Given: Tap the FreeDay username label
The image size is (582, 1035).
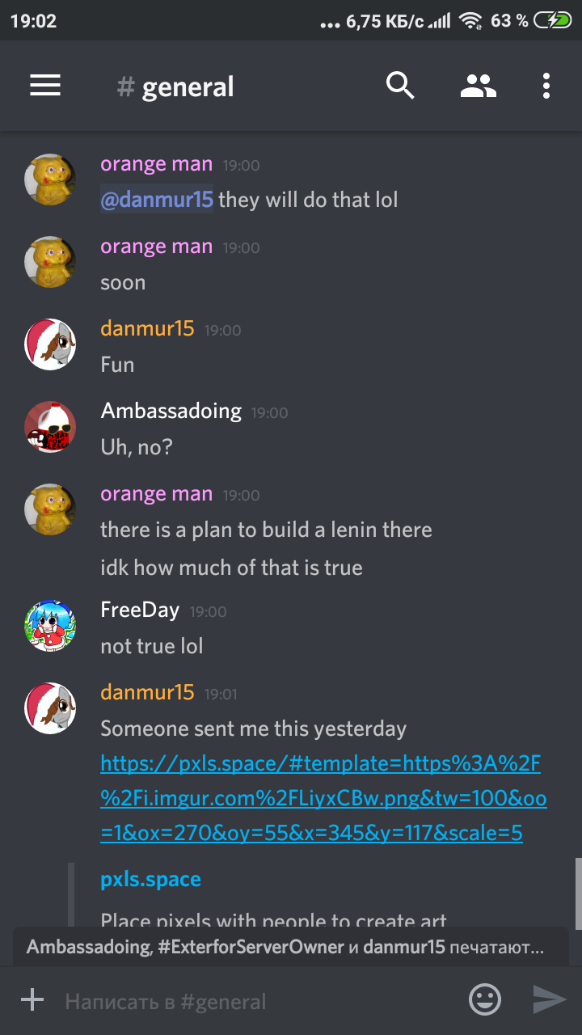Looking at the screenshot, I should (x=140, y=610).
